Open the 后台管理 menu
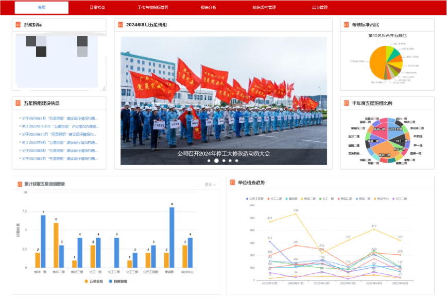447x297 pixels. [x=319, y=8]
